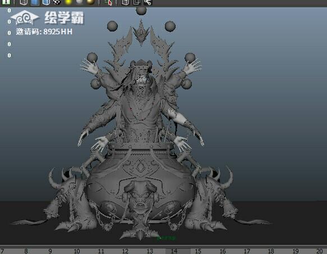The image size is (327, 254).
Task: Toggle Textured checker sphere icon
Action: pyautogui.click(x=57, y=2)
